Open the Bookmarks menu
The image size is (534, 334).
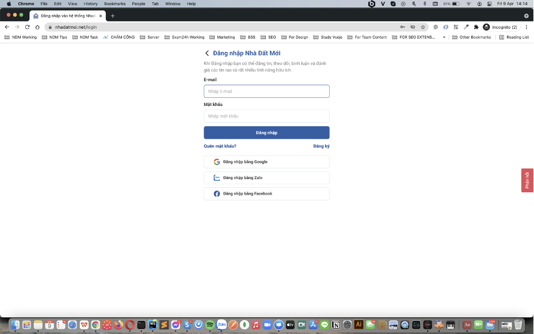(115, 4)
